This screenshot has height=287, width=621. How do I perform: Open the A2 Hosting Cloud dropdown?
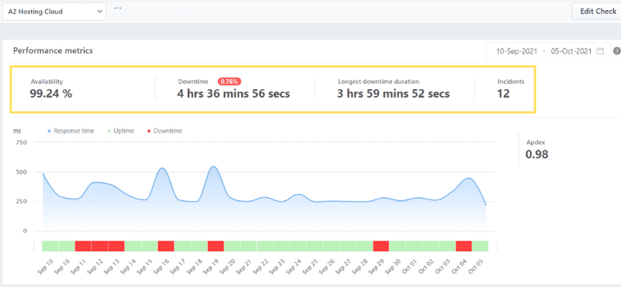pos(54,12)
